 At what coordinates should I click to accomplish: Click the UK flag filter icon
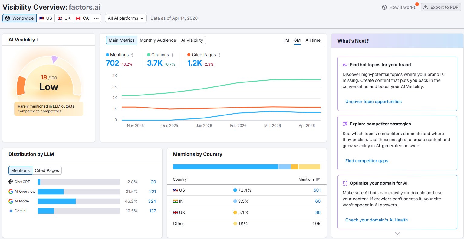60,18
